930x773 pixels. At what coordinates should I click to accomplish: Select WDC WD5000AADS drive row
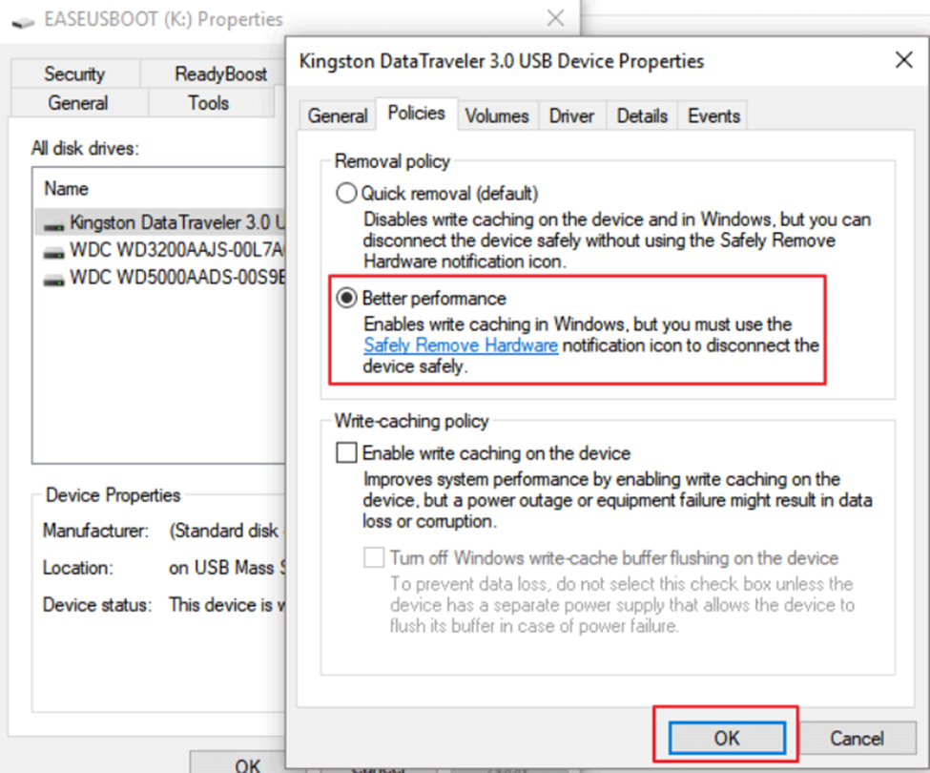pos(160,277)
